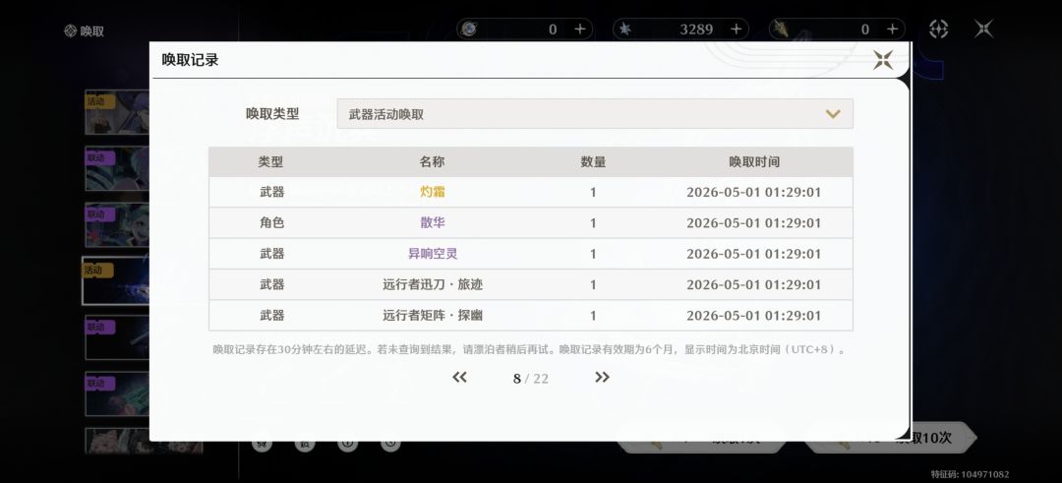
Task: Click 武器 type cell in 灼霜 row
Action: [271, 192]
